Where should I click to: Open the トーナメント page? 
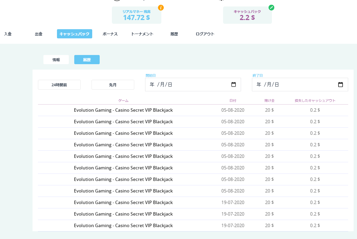[142, 34]
